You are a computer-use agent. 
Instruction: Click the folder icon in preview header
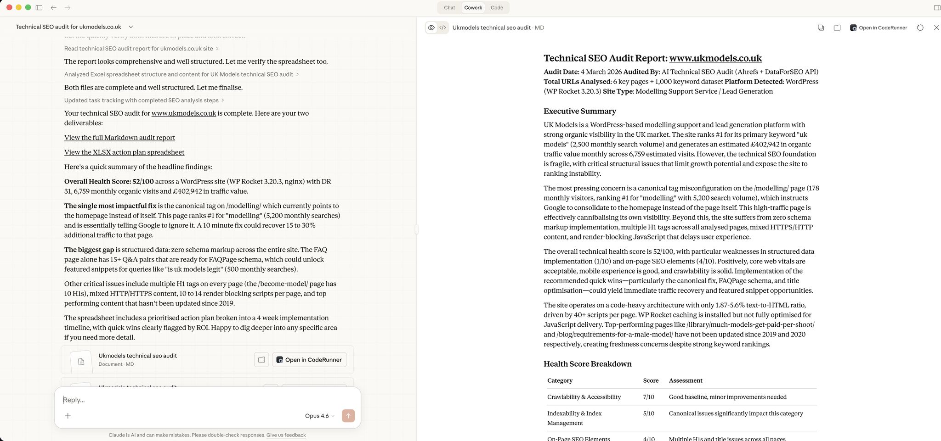[837, 28]
